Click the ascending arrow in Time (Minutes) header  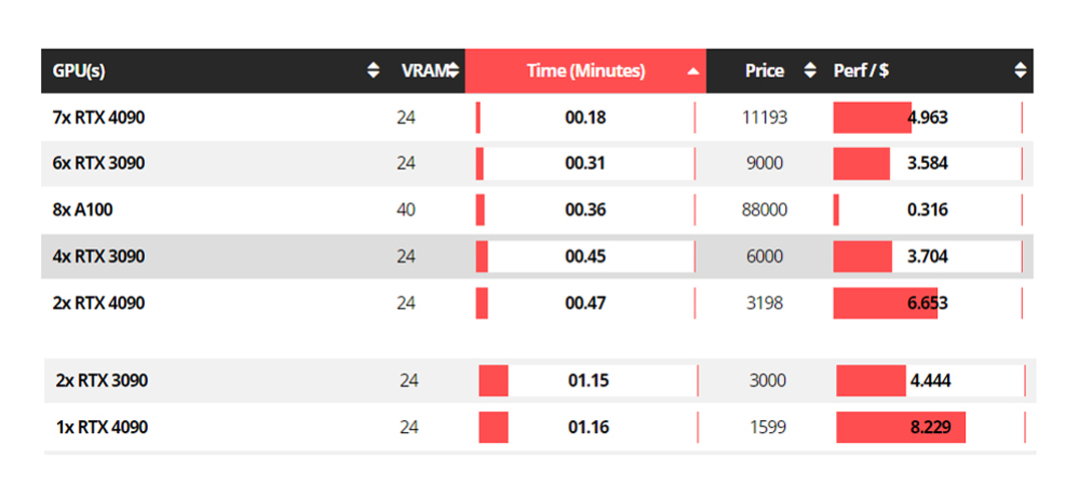pos(693,71)
